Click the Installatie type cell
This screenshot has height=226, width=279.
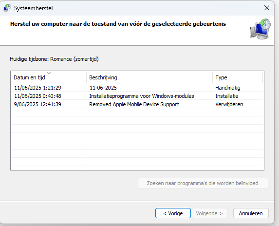pos(227,96)
